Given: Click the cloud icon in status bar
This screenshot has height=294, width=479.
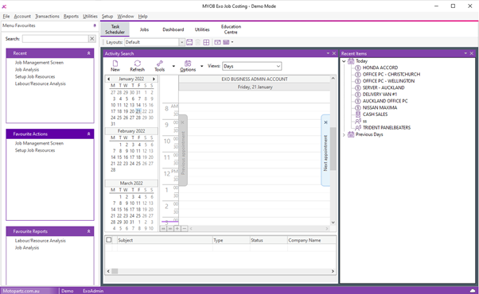Looking at the screenshot, I should point(473,290).
